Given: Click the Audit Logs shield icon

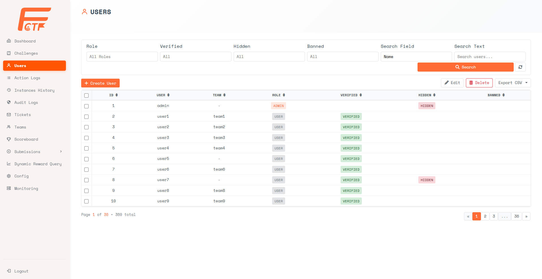Looking at the screenshot, I should point(9,102).
